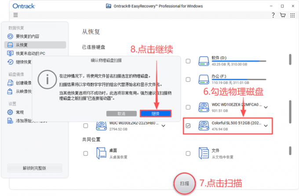
Task: Click the 桌面 desktop location icon
Action: click(101, 153)
